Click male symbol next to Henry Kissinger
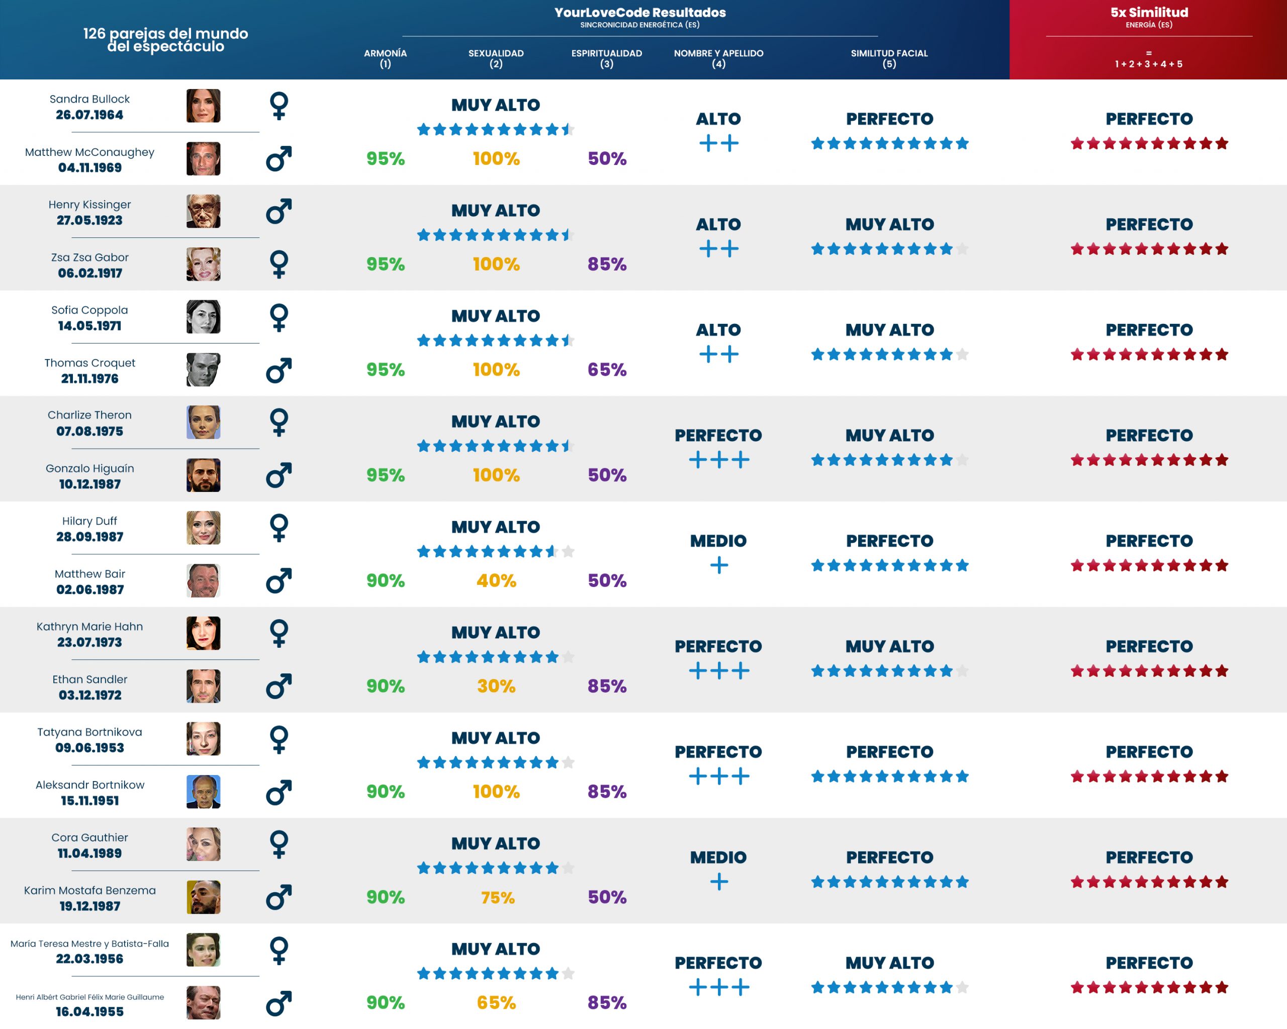The width and height of the screenshot is (1287, 1029). (279, 211)
